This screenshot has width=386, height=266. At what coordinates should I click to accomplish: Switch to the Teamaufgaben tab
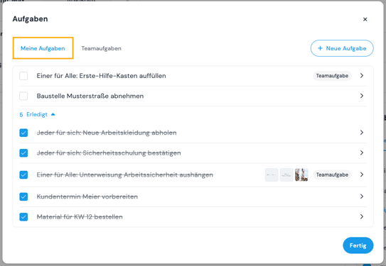coord(101,48)
